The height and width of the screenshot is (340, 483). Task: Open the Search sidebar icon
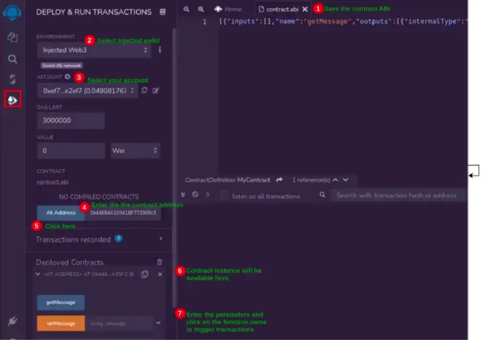(x=12, y=59)
